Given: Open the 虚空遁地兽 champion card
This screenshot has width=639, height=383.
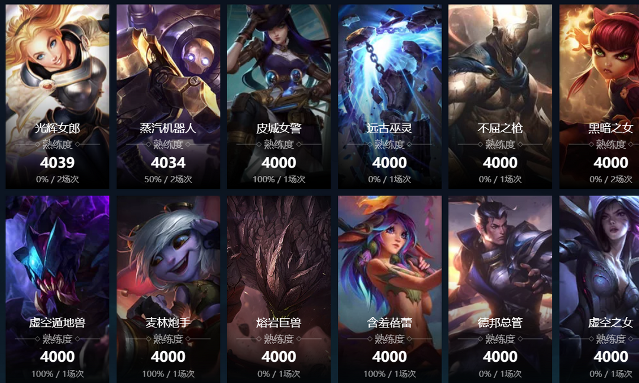Looking at the screenshot, I should [x=57, y=290].
